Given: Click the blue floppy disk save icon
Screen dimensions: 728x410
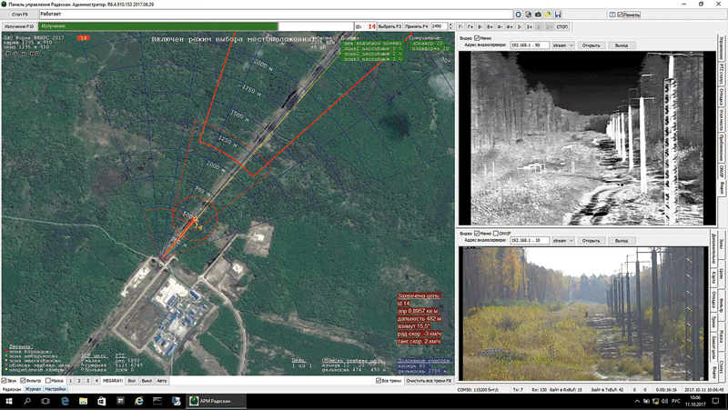Looking at the screenshot, I should click(x=558, y=15).
